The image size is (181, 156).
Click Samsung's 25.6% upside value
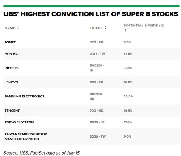128,96
